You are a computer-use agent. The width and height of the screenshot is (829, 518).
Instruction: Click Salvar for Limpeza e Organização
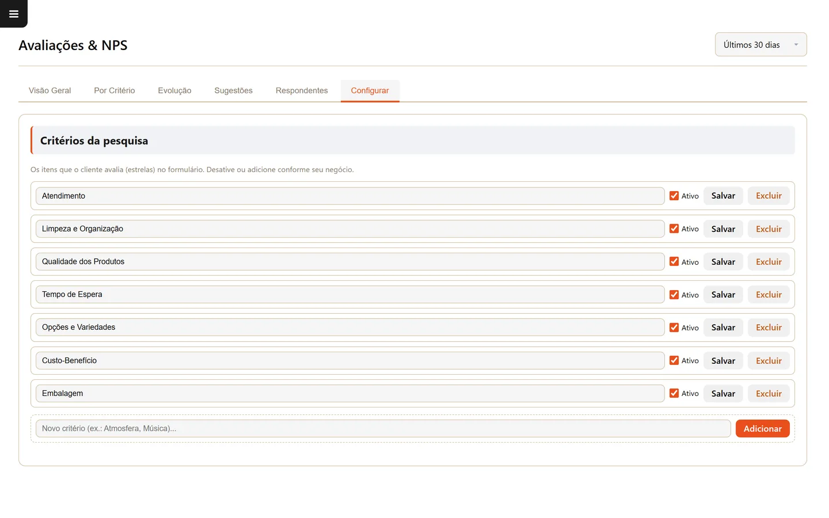pyautogui.click(x=723, y=229)
